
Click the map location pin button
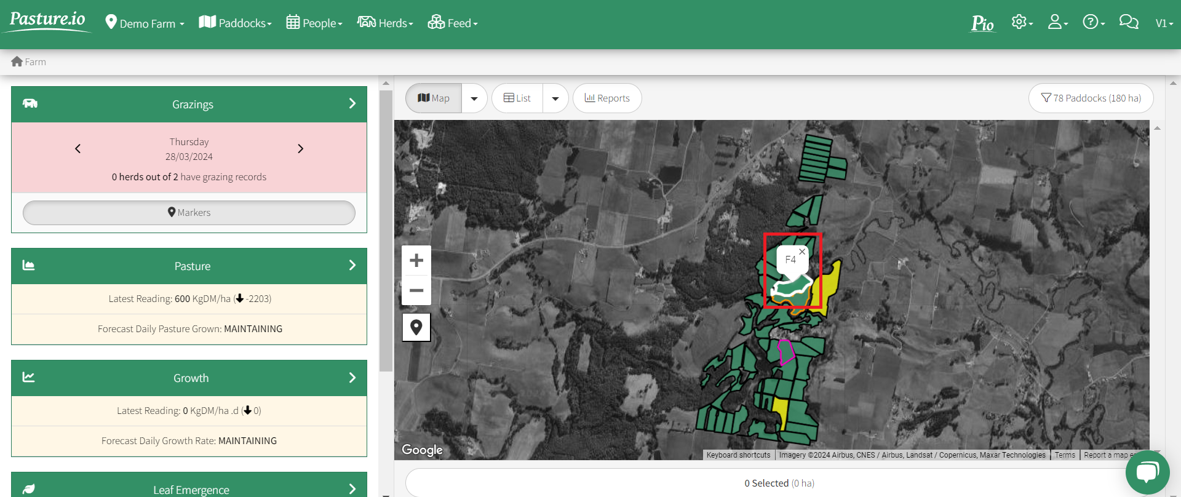416,327
